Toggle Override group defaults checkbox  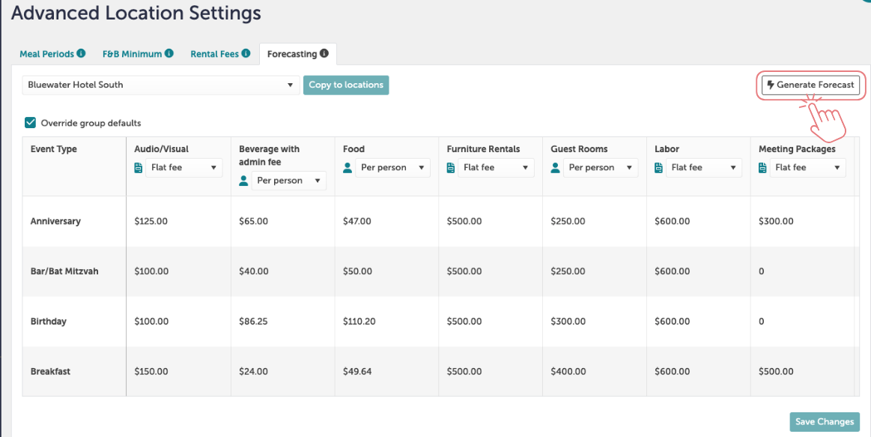tap(31, 123)
